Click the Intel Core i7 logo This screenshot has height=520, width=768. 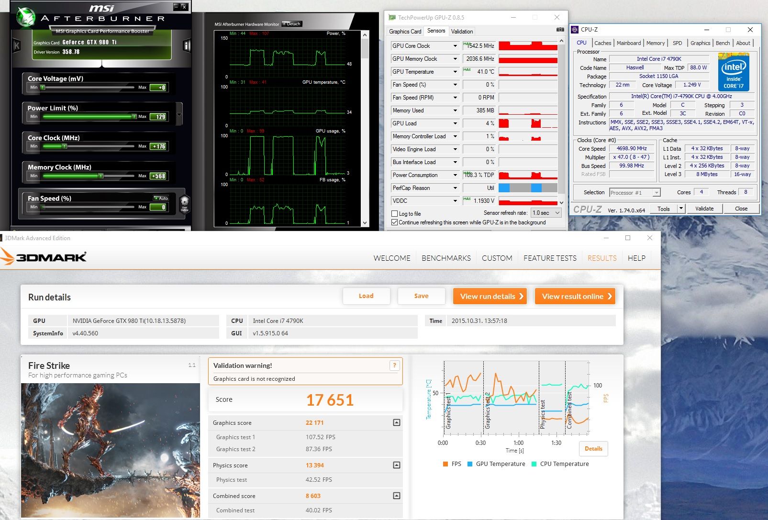click(x=734, y=73)
